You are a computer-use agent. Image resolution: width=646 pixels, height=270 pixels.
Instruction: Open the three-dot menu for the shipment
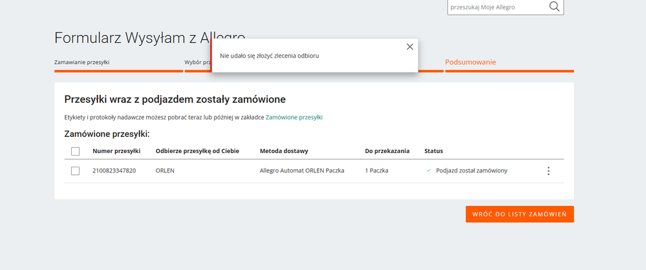548,171
